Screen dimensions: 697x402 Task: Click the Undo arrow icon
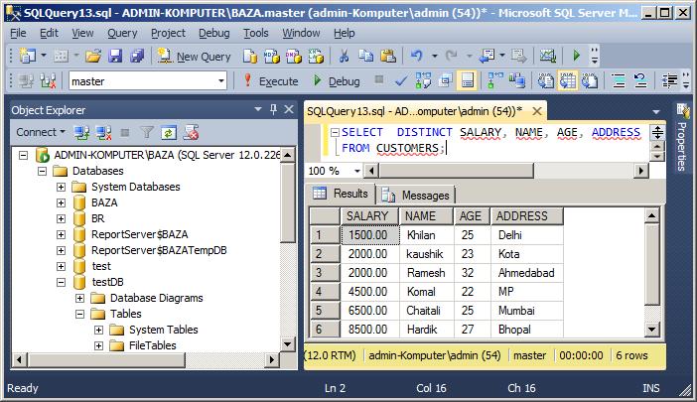point(416,56)
